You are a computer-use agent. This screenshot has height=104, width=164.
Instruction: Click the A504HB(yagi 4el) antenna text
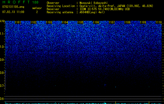tap(92, 12)
